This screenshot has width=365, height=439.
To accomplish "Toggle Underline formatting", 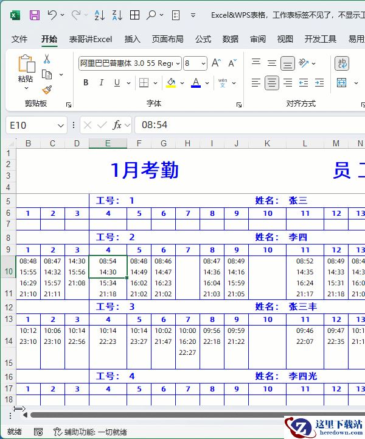I will (117, 82).
